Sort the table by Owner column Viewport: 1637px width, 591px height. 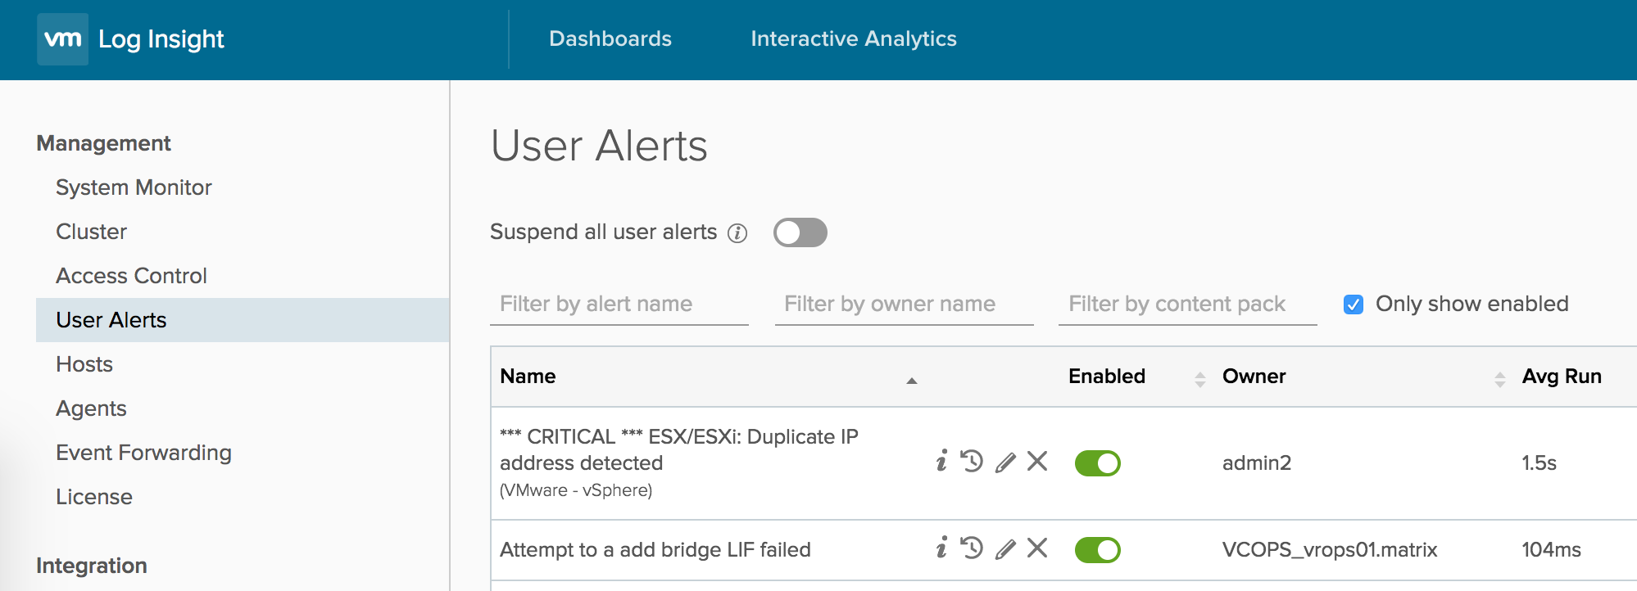1499,379
